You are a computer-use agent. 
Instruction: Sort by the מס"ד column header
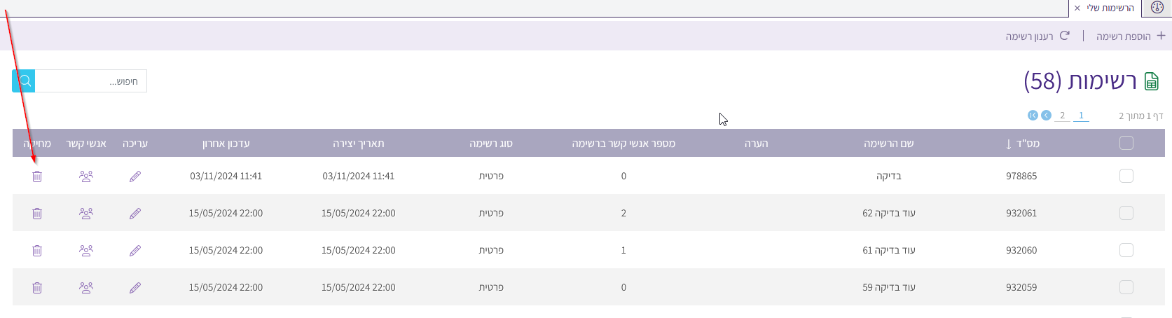(1023, 144)
